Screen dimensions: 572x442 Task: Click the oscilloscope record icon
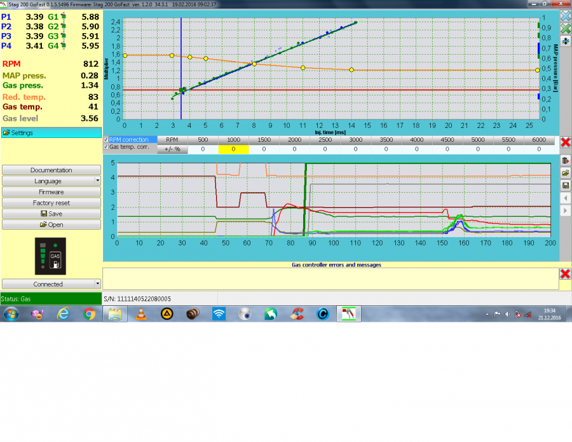click(565, 161)
